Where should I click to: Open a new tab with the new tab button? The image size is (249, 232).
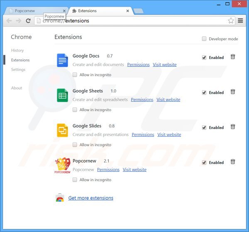pos(139,11)
